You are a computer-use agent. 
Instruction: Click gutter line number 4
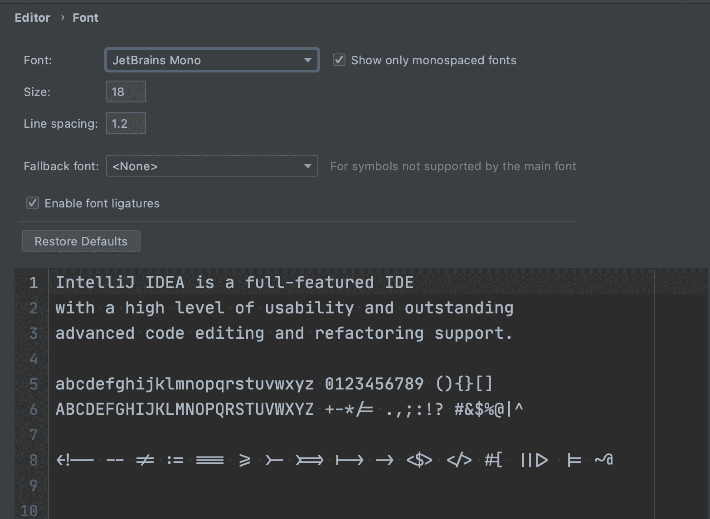[x=33, y=359]
